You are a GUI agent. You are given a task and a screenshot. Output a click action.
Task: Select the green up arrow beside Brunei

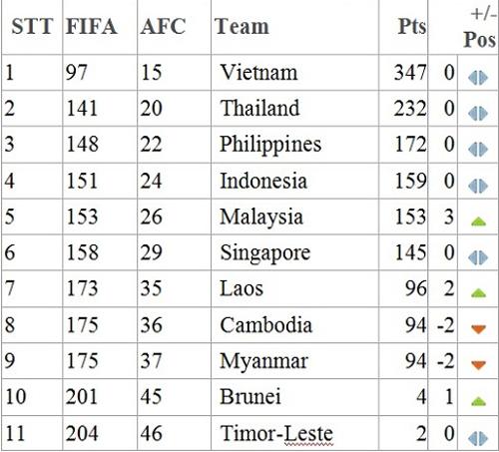click(x=478, y=401)
